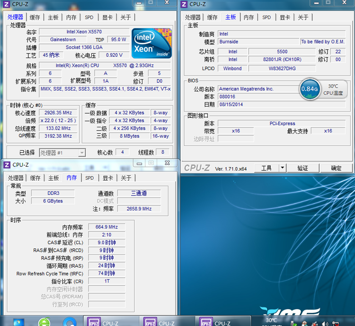The height and width of the screenshot is (326, 355).
Task: Click the 确定 button
Action: click(x=336, y=168)
